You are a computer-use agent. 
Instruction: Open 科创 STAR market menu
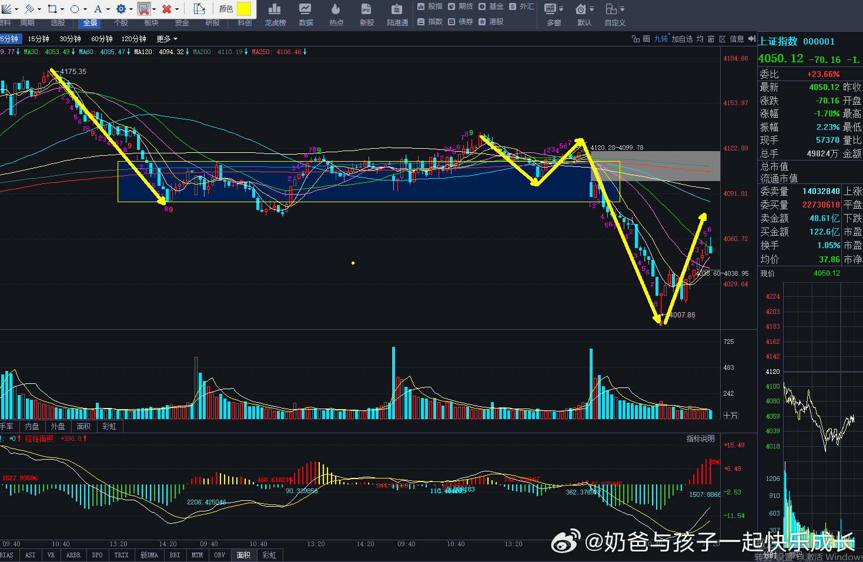(245, 23)
